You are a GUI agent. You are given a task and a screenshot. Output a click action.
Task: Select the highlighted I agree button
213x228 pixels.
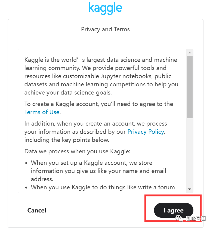pyautogui.click(x=174, y=210)
